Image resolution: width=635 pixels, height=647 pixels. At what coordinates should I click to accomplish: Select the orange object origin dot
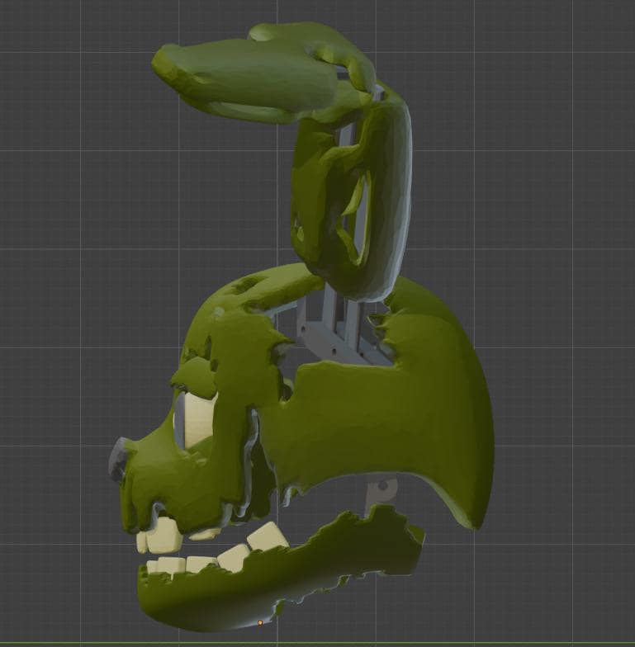click(x=259, y=622)
